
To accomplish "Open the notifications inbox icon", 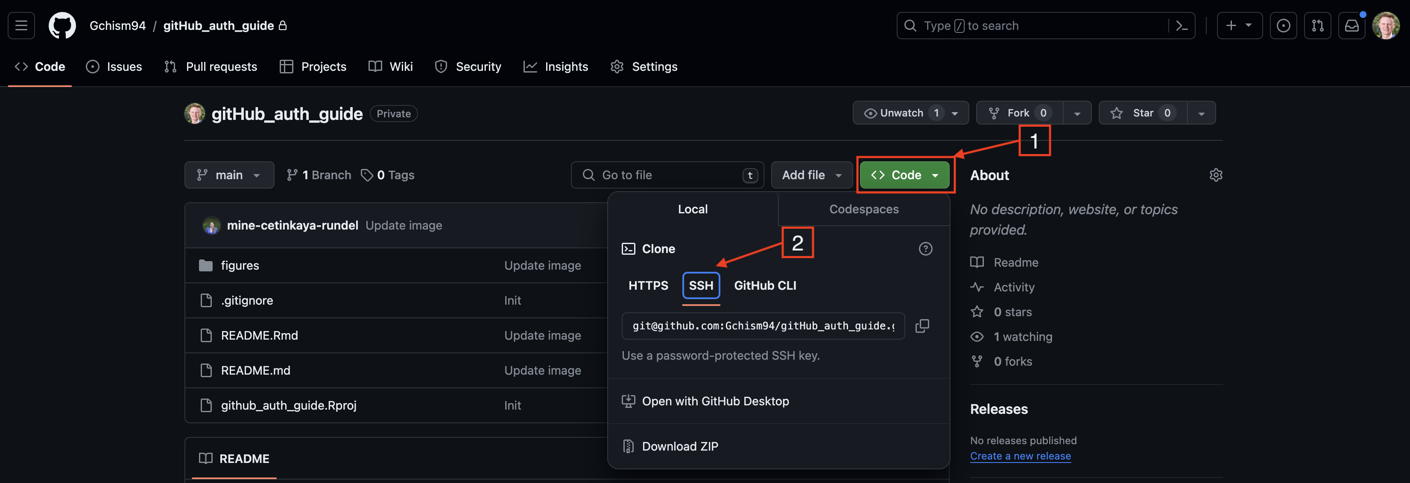I will (1351, 26).
